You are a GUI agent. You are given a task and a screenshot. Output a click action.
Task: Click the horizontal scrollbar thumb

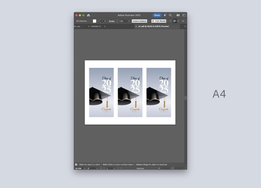pos(173,168)
